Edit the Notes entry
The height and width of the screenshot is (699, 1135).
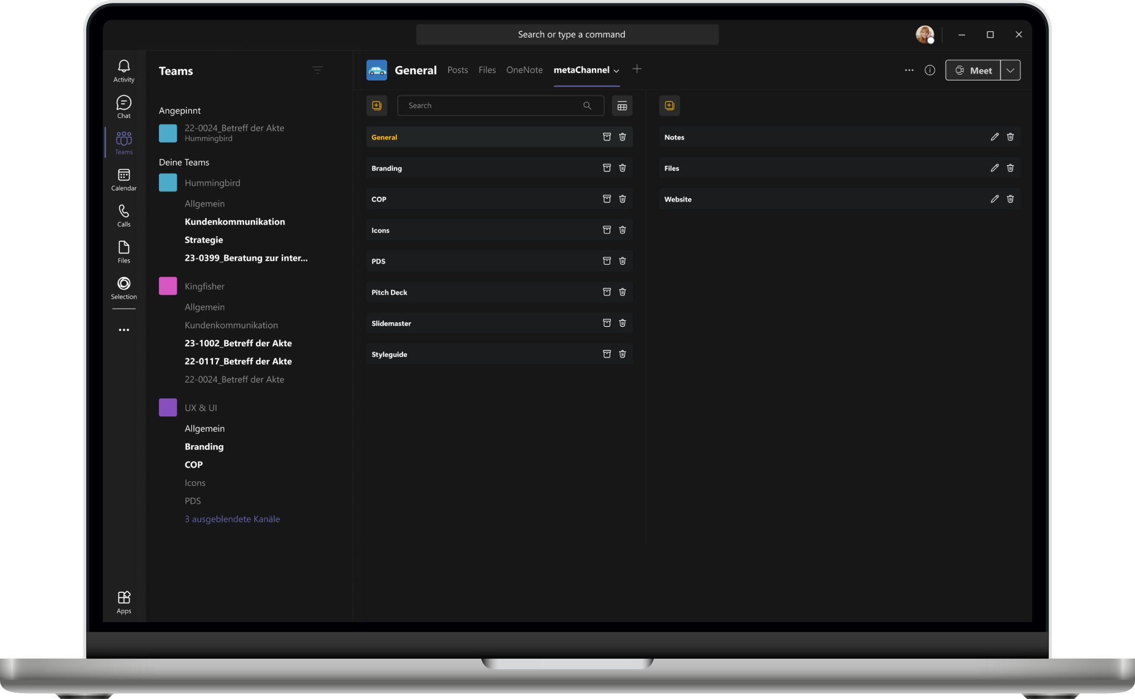pyautogui.click(x=994, y=137)
